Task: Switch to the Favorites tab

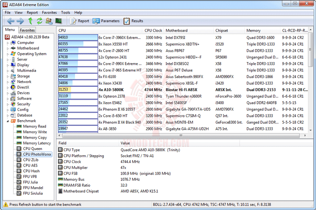Action: [x=27, y=30]
